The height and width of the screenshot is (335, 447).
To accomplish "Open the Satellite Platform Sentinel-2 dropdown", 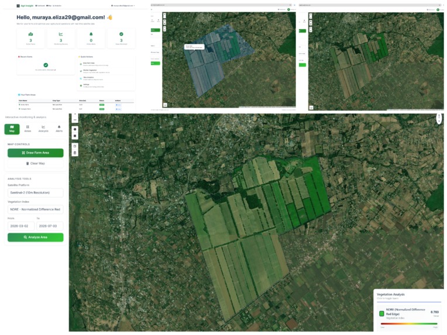I will click(35, 193).
